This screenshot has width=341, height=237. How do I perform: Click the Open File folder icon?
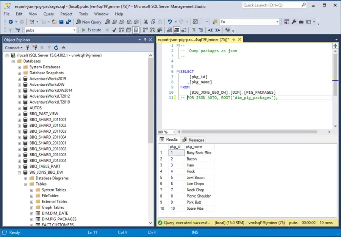pos(54,22)
